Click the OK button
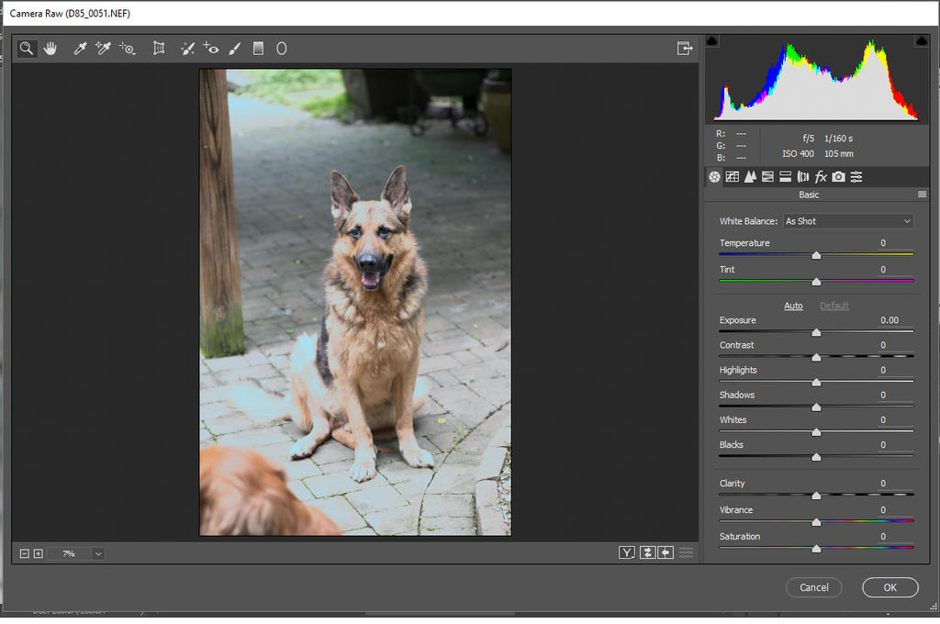Screen dimensions: 940x624 pyautogui.click(x=890, y=587)
